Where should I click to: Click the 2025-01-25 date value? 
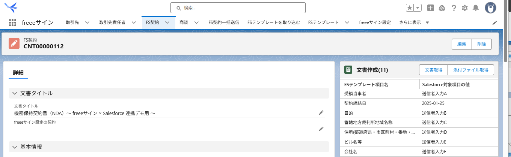click(433, 103)
